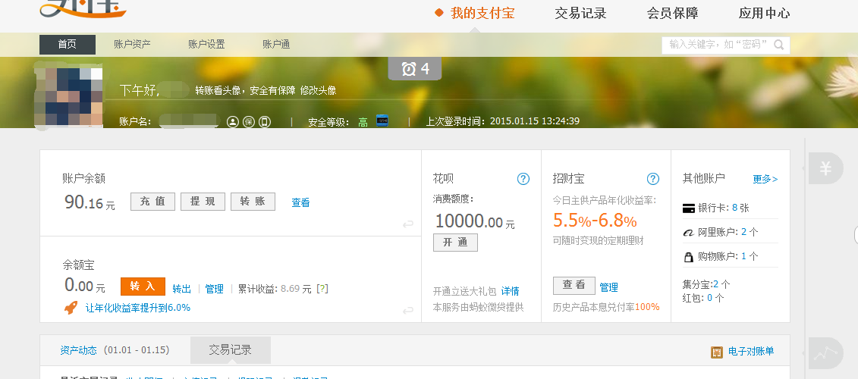The image size is (858, 379).
Task: Click the 转账 button
Action: click(x=253, y=202)
